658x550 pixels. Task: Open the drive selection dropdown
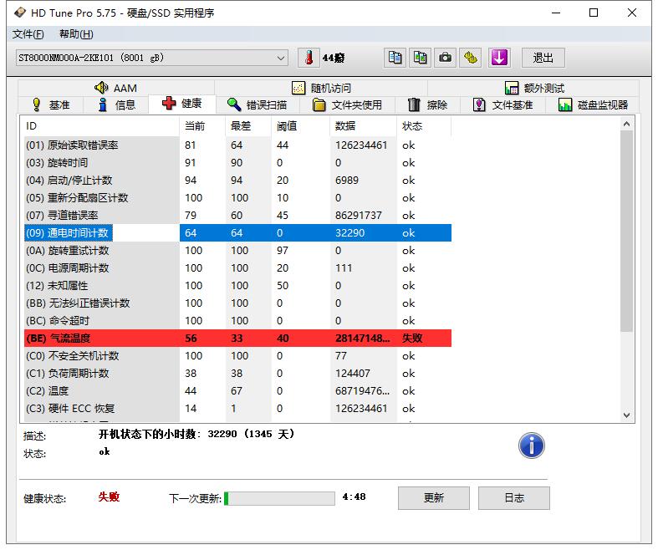[152, 58]
